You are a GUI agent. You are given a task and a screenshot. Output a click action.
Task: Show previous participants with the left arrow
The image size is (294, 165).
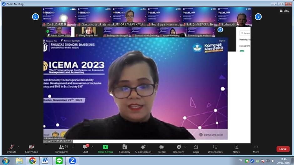(x=35, y=17)
